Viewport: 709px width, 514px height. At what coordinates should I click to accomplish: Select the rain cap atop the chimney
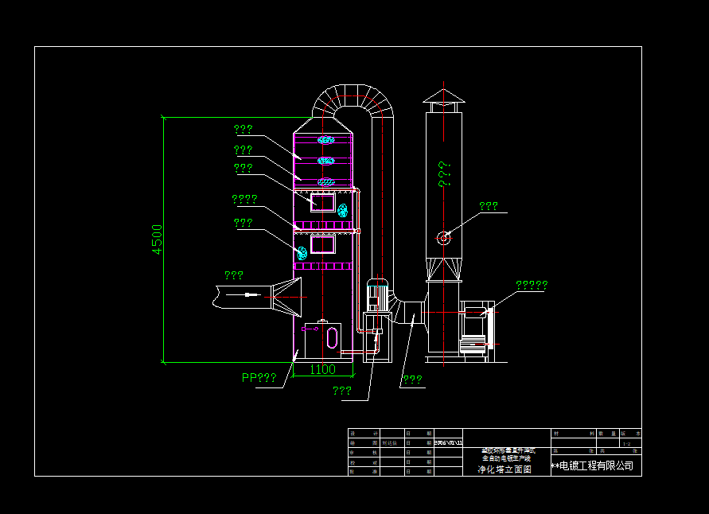click(x=443, y=95)
